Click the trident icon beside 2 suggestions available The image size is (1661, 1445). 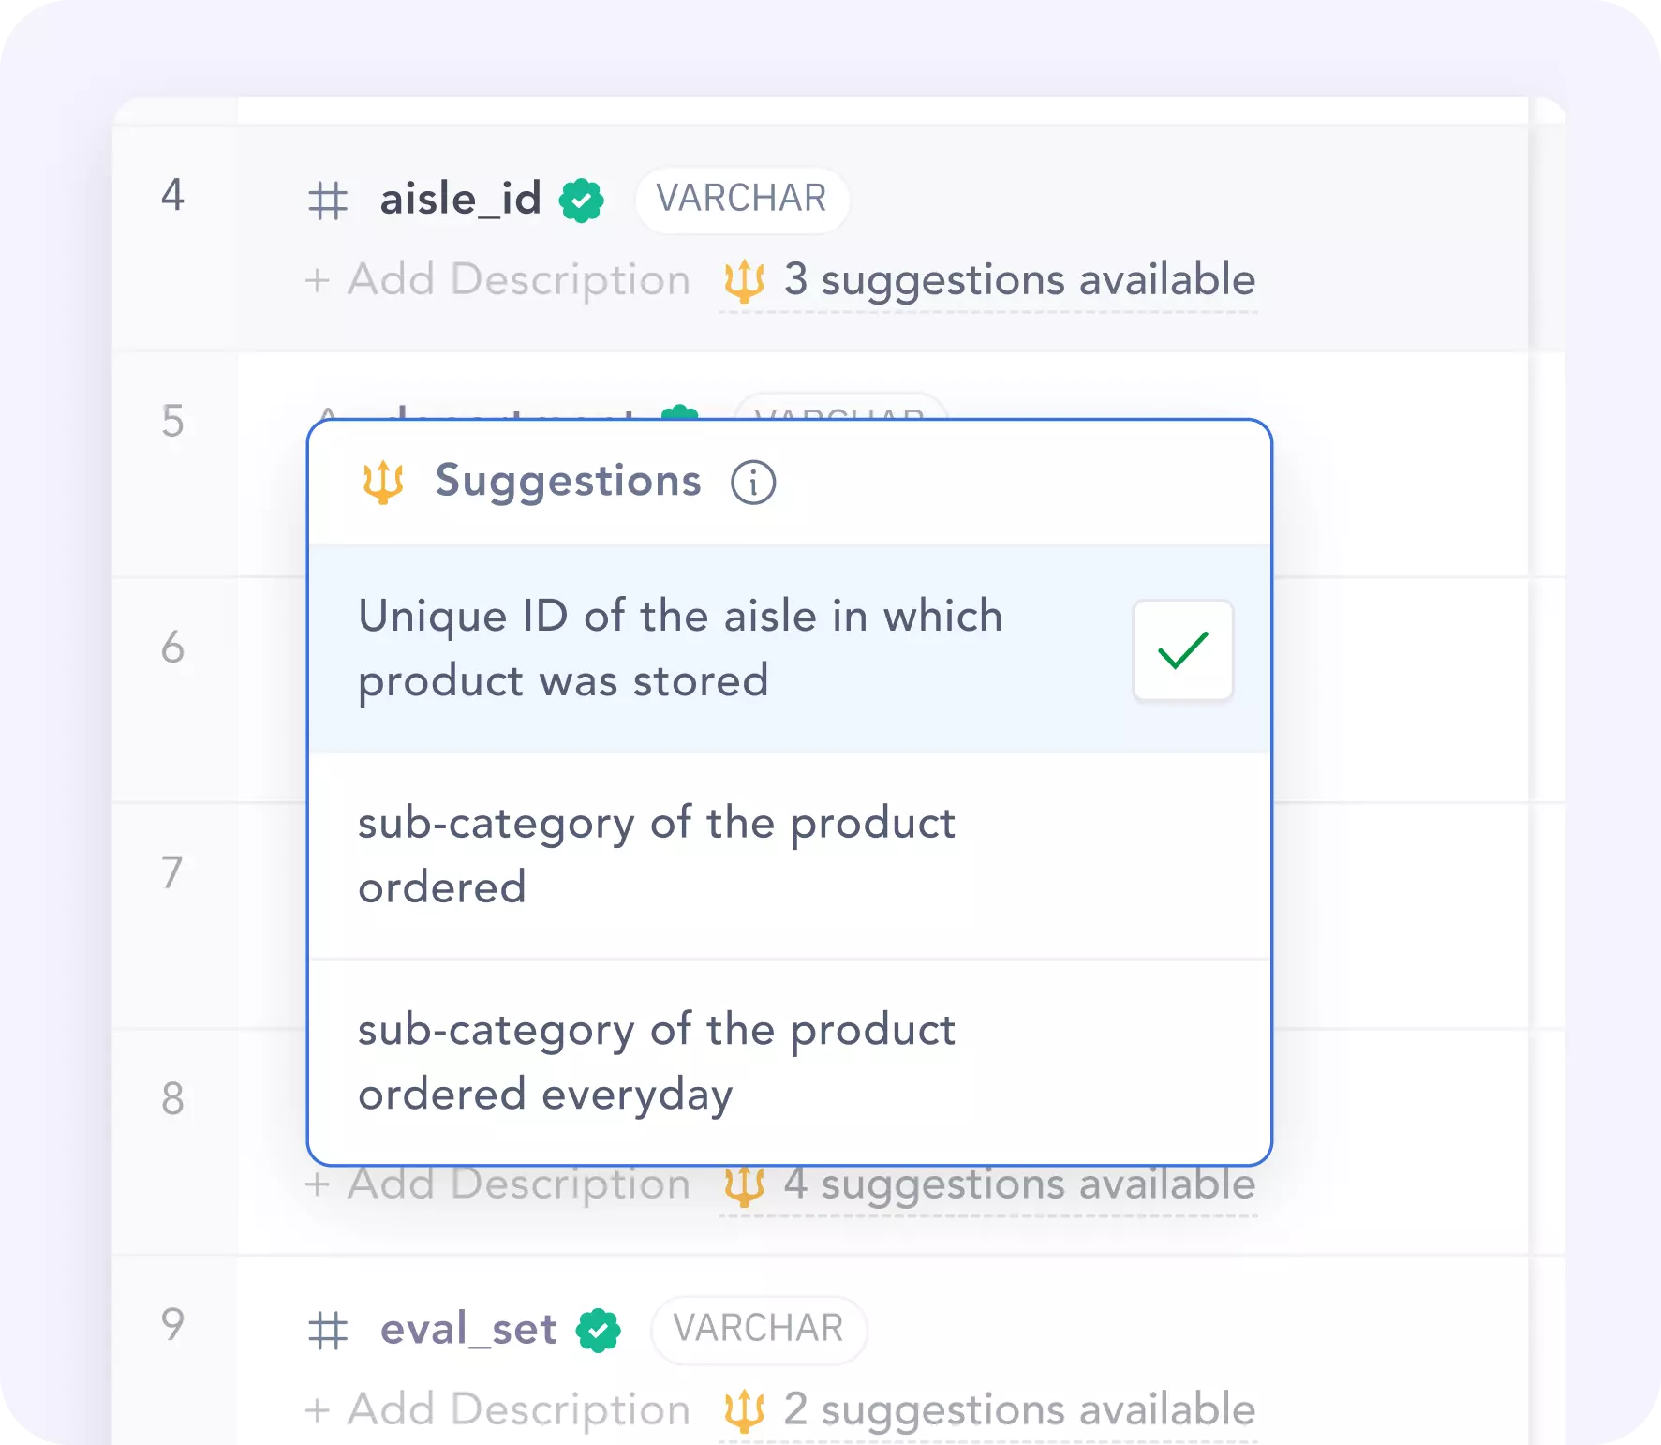pos(745,1411)
